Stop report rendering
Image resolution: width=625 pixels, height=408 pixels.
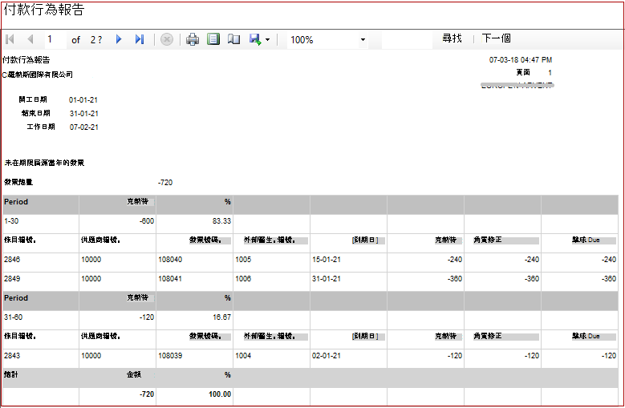(x=167, y=39)
